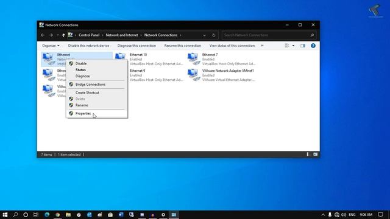Screen dimensions: 390x219
Task: Open Microsoft Store from the taskbar
Action: pyautogui.click(x=110, y=215)
